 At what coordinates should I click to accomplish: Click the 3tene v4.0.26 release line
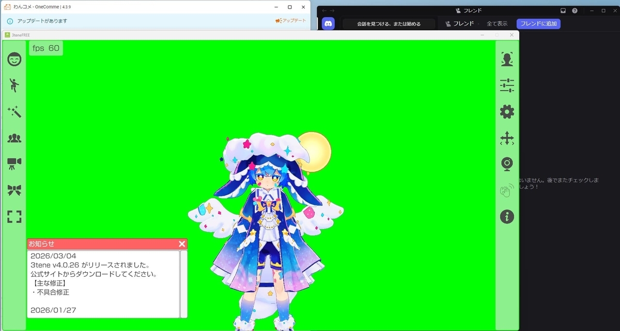pos(90,265)
